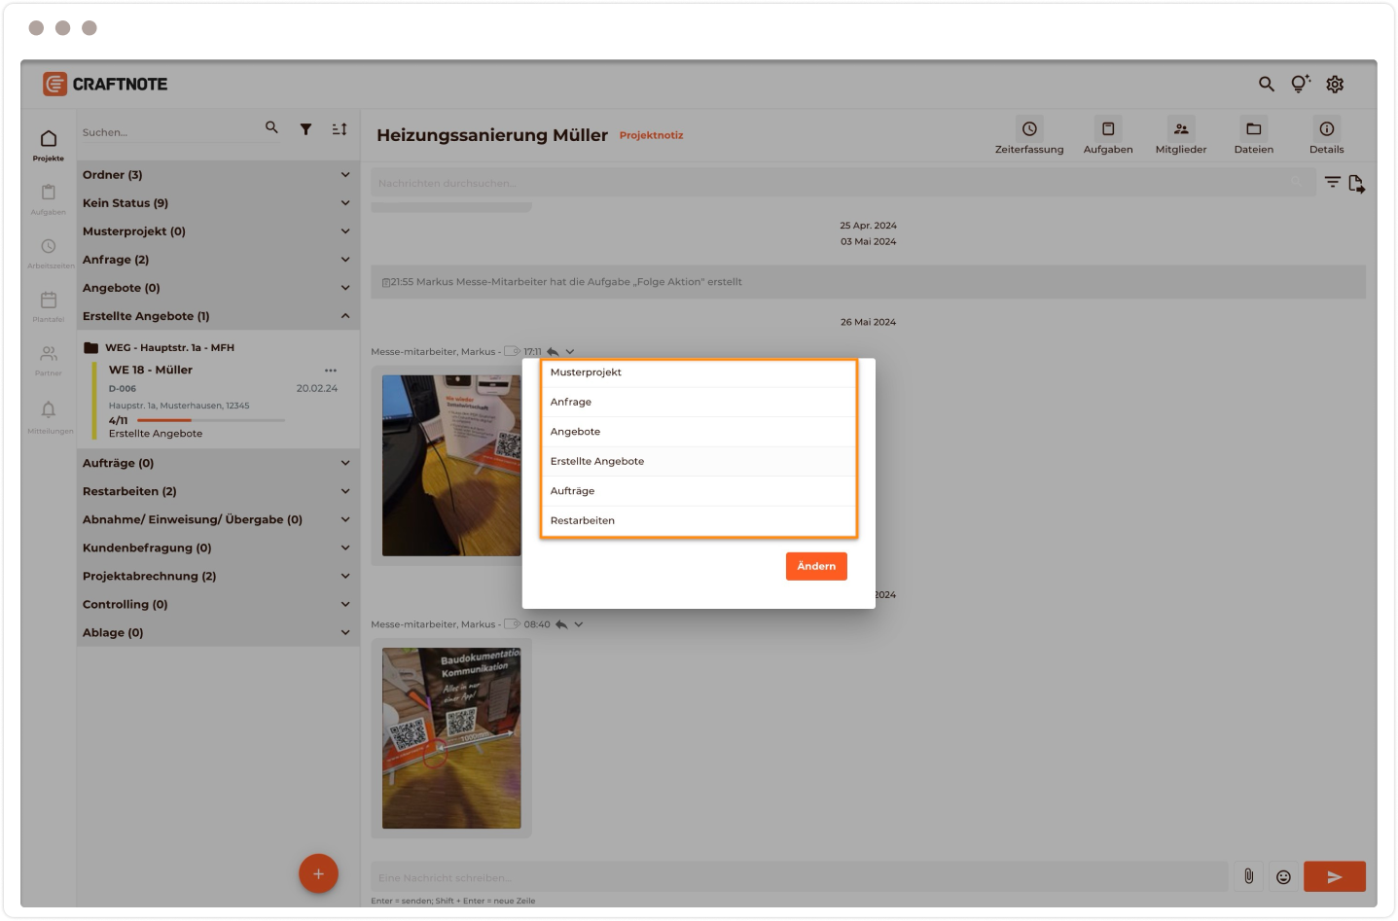Open the Aufgaben icon in project header

[1107, 129]
